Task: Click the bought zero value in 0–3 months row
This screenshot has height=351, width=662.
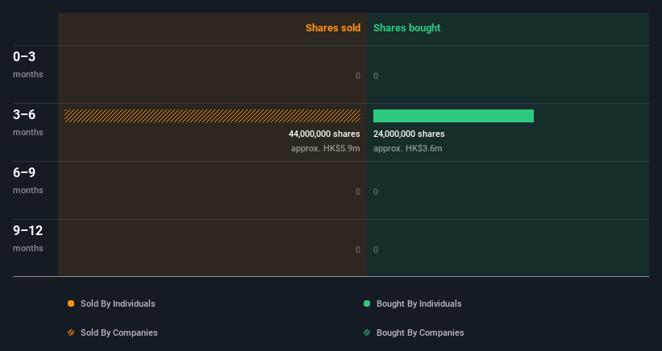Action: click(376, 76)
